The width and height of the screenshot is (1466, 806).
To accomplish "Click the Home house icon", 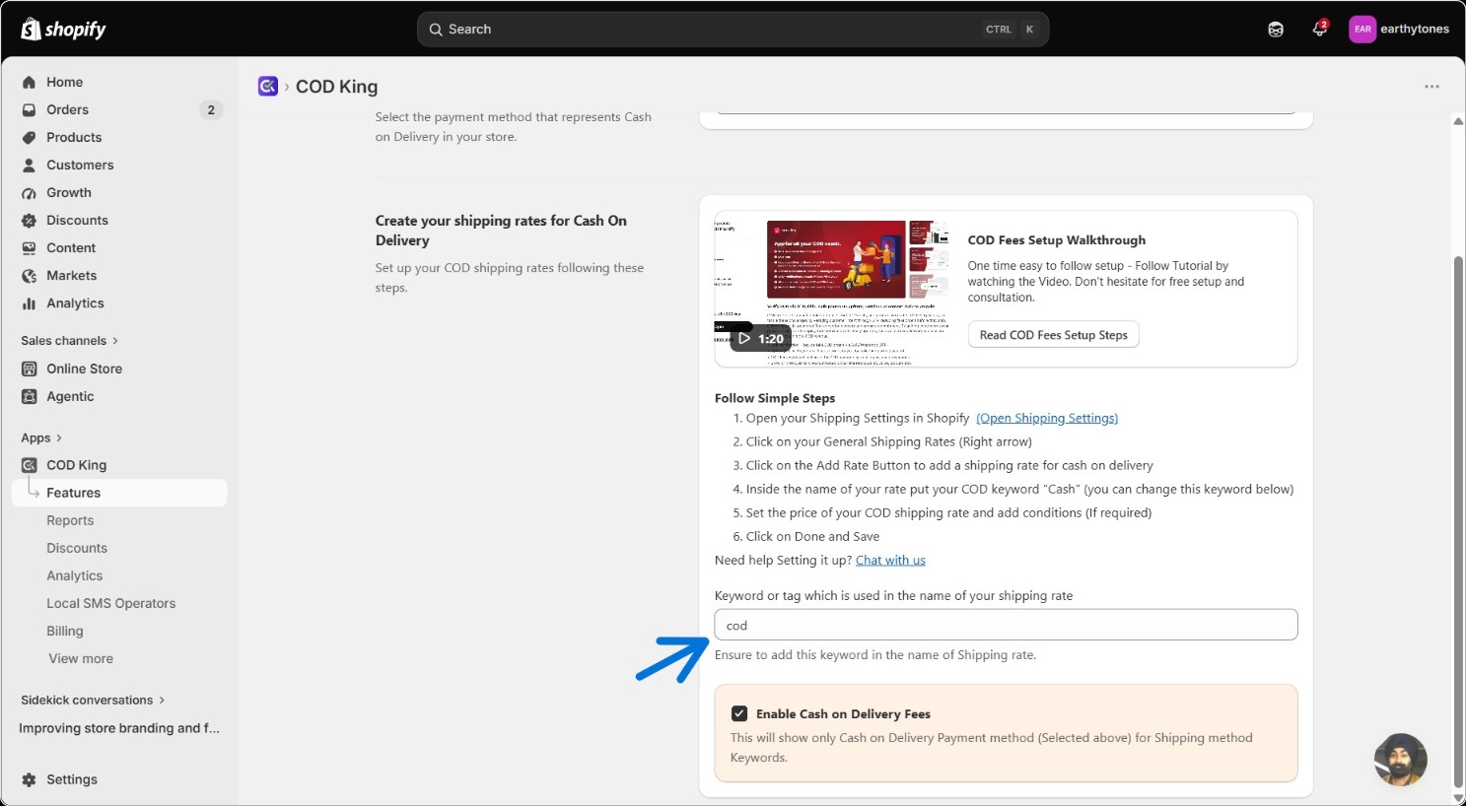I will click(x=29, y=82).
